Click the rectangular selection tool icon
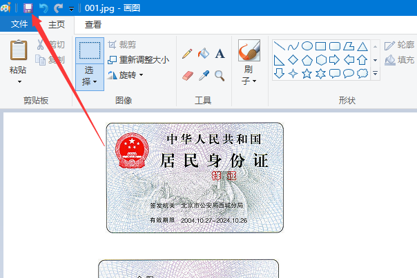 (x=90, y=50)
